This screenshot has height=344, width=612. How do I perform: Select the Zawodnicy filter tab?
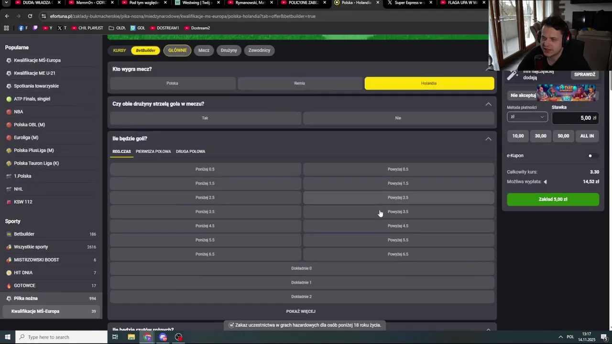pos(259,50)
